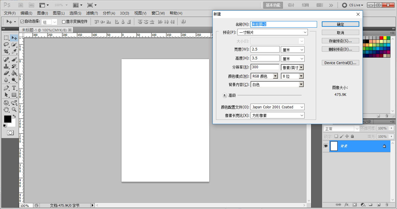Choose the Eraser tool
The height and width of the screenshot is (209, 397).
pos(6,73)
